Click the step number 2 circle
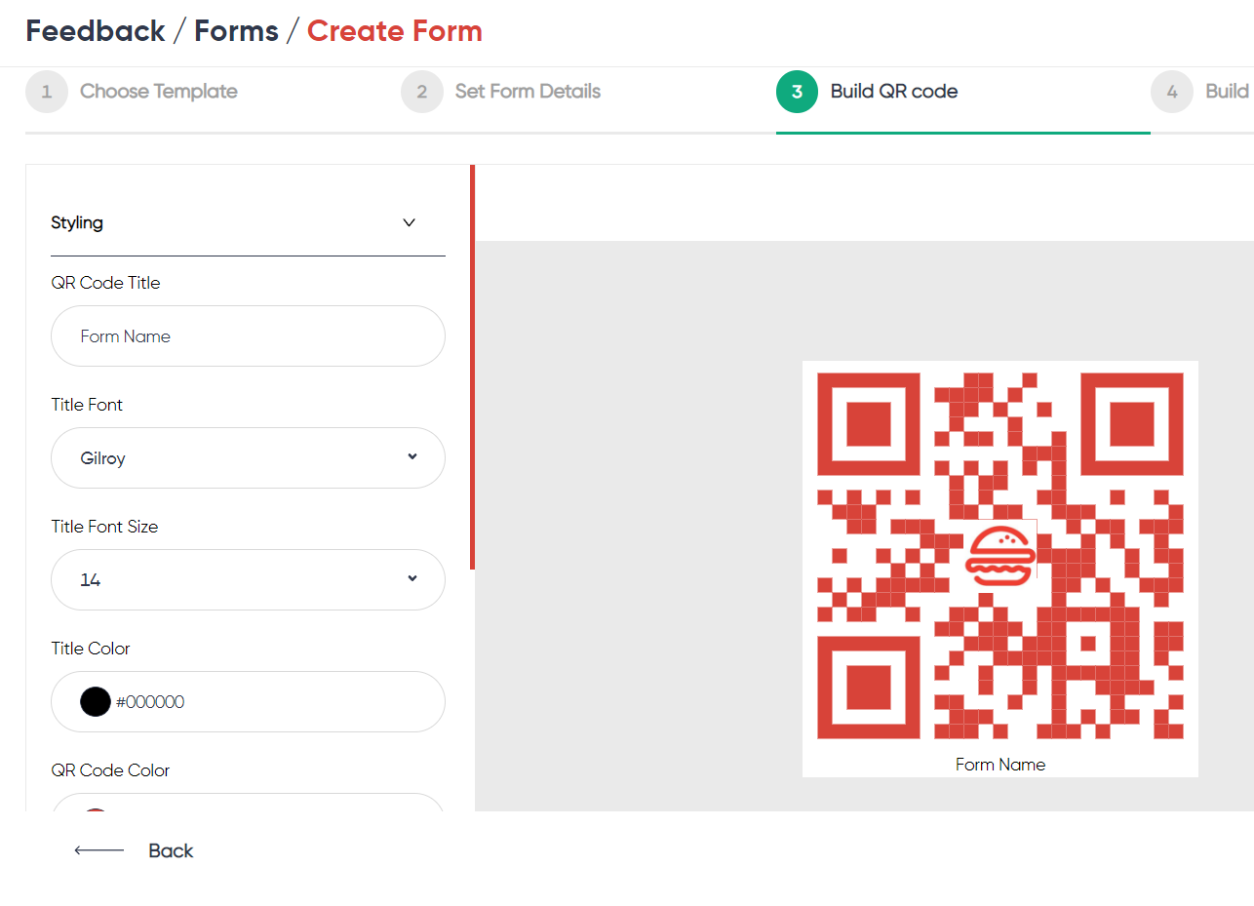Screen dimensions: 1254x906 coord(422,92)
